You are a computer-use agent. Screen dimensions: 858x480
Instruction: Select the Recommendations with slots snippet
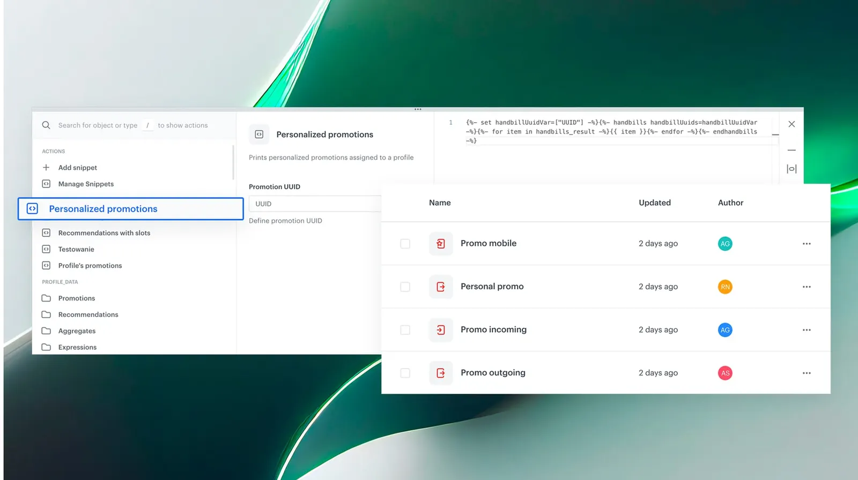click(x=104, y=233)
